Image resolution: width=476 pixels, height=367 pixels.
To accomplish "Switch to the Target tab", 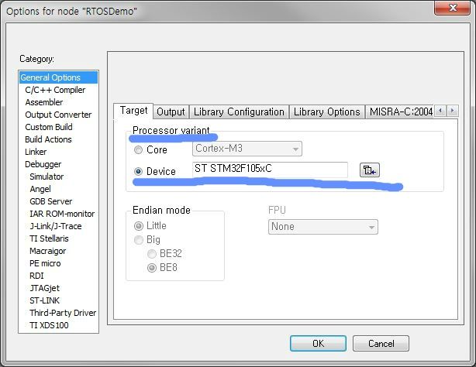I will click(x=133, y=111).
